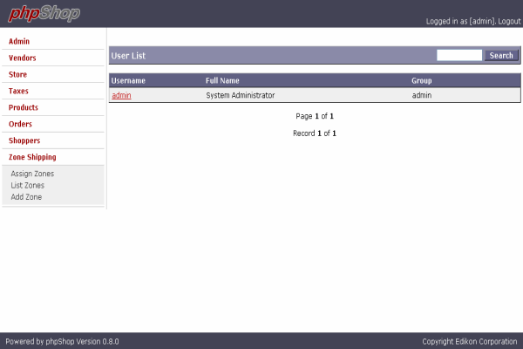This screenshot has width=523, height=349.
Task: Open the Add Zone page
Action: (x=26, y=197)
